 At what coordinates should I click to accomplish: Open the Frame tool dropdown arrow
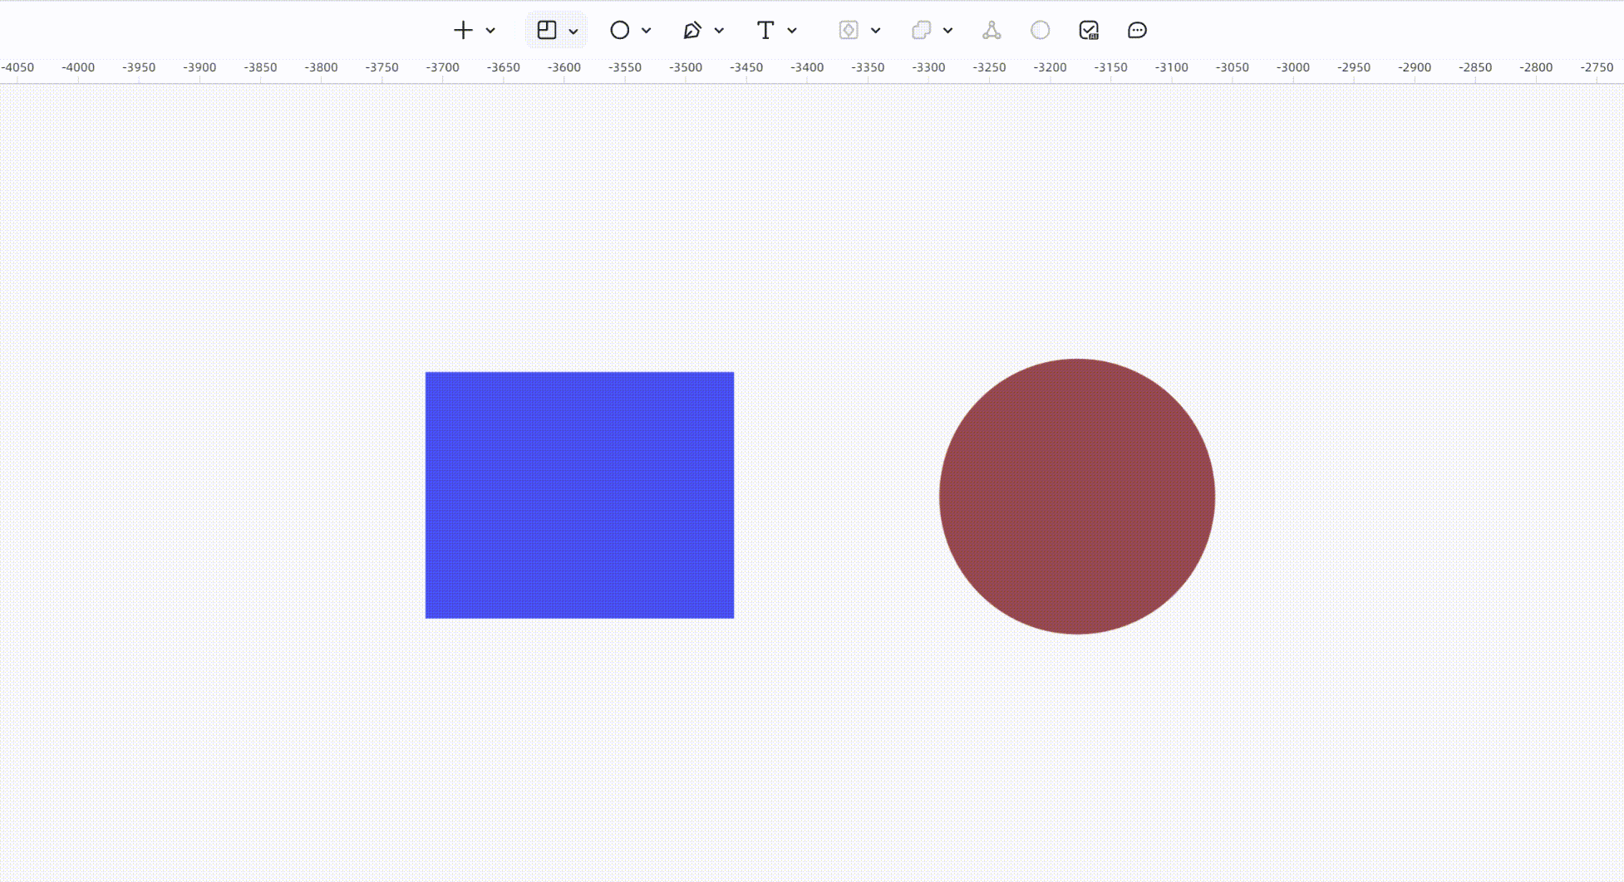pyautogui.click(x=573, y=32)
